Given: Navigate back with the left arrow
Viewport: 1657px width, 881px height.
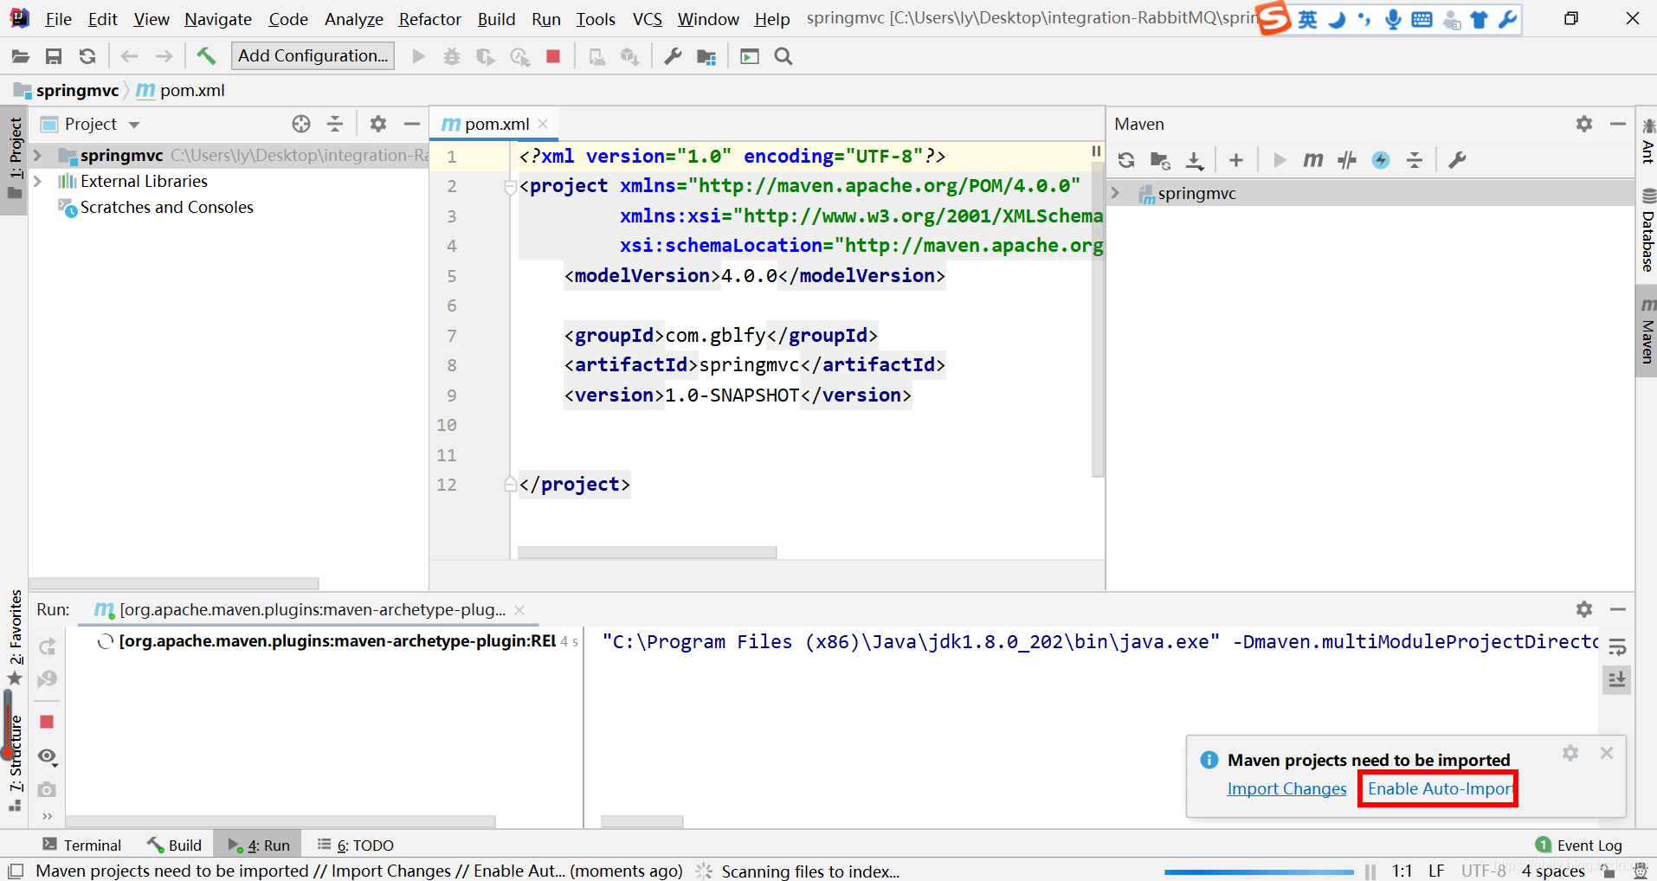Looking at the screenshot, I should coord(130,56).
